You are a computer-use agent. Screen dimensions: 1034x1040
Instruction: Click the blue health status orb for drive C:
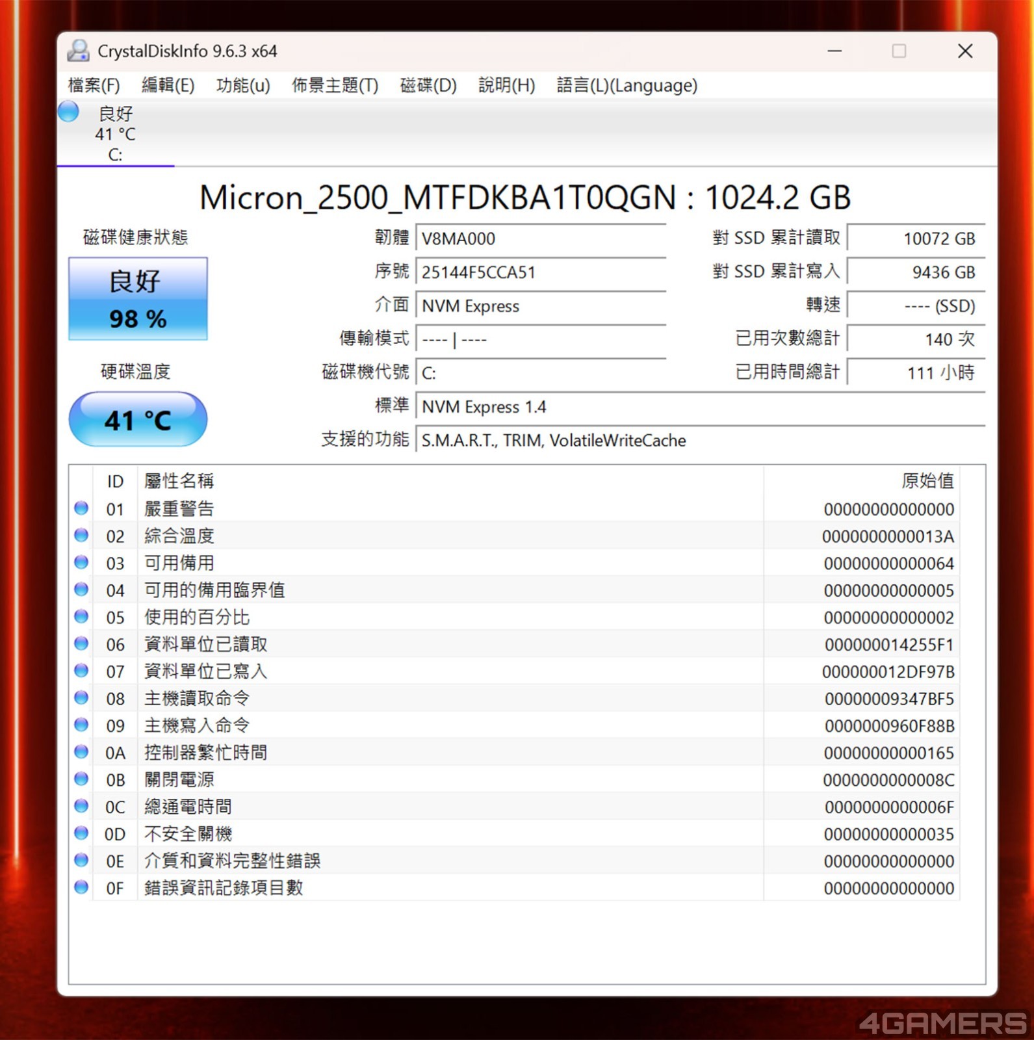click(x=69, y=112)
